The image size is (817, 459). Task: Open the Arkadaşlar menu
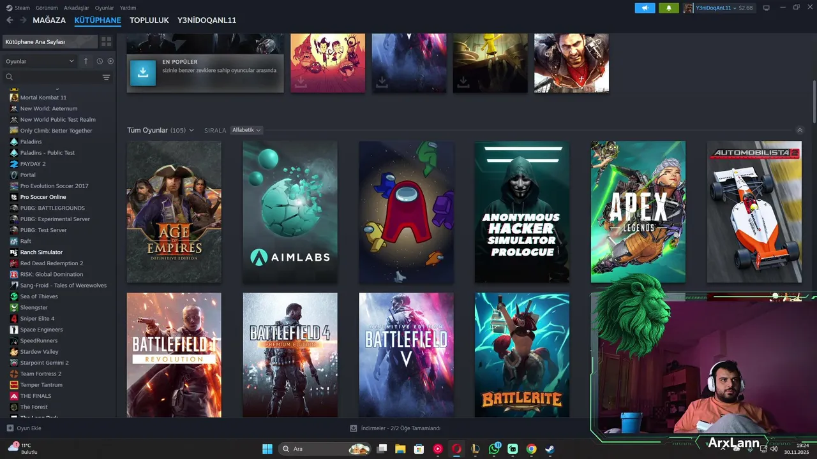[77, 8]
